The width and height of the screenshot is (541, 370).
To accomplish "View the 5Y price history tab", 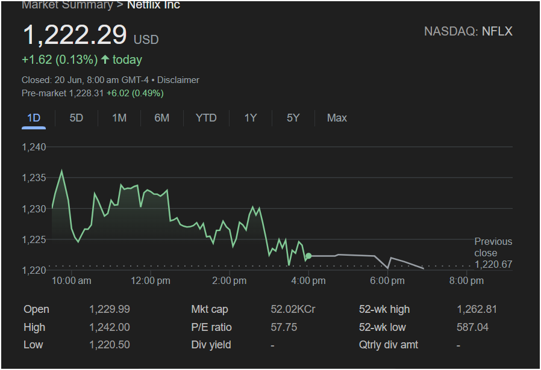I will pos(293,118).
